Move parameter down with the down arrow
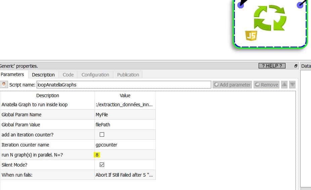 point(293,85)
